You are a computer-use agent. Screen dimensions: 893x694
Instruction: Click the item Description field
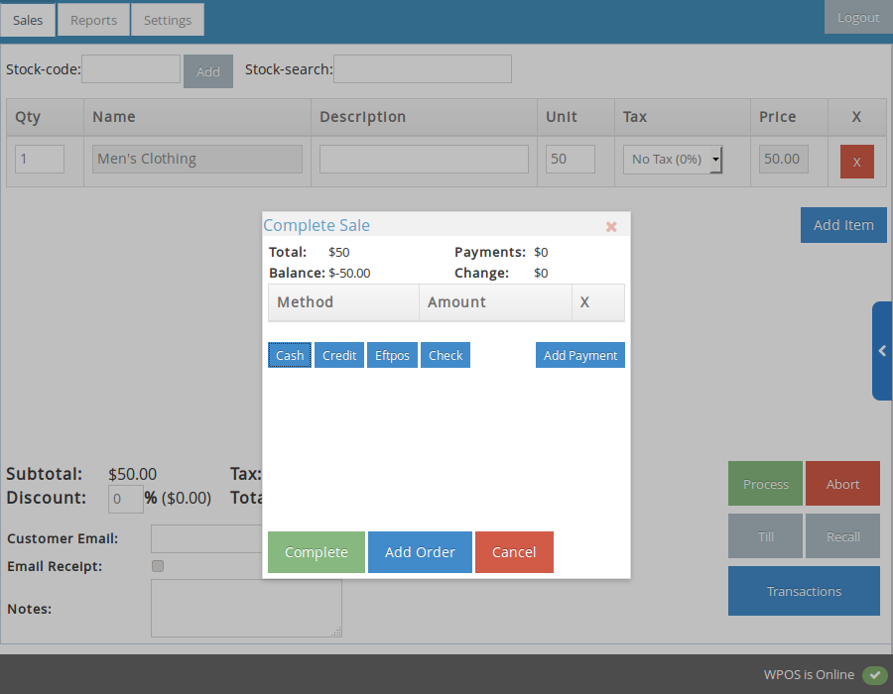[x=424, y=159]
